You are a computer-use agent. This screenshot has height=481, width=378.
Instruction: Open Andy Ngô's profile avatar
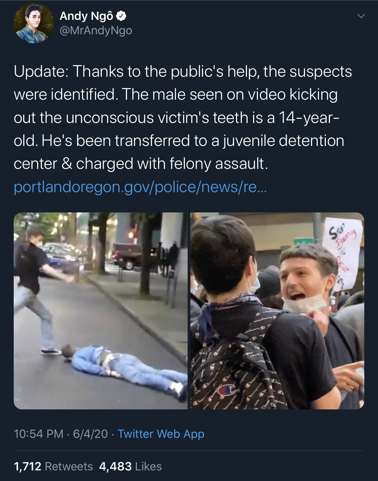[x=34, y=23]
